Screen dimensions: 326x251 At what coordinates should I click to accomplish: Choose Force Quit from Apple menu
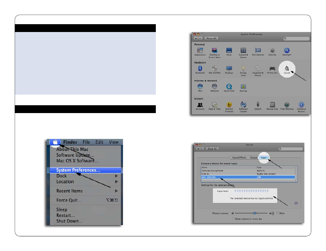coord(85,200)
